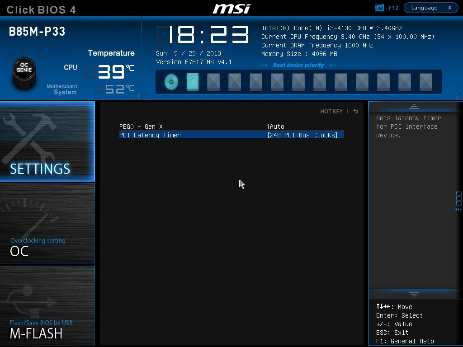Click the 'F1: General Help' hint

pyautogui.click(x=405, y=341)
